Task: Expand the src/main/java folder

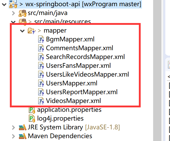Action: [x=13, y=13]
